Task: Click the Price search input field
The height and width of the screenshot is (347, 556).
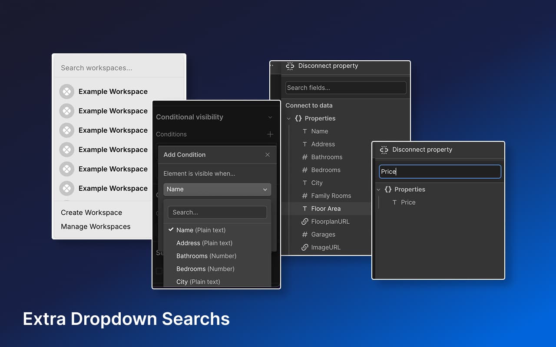Action: click(x=439, y=171)
